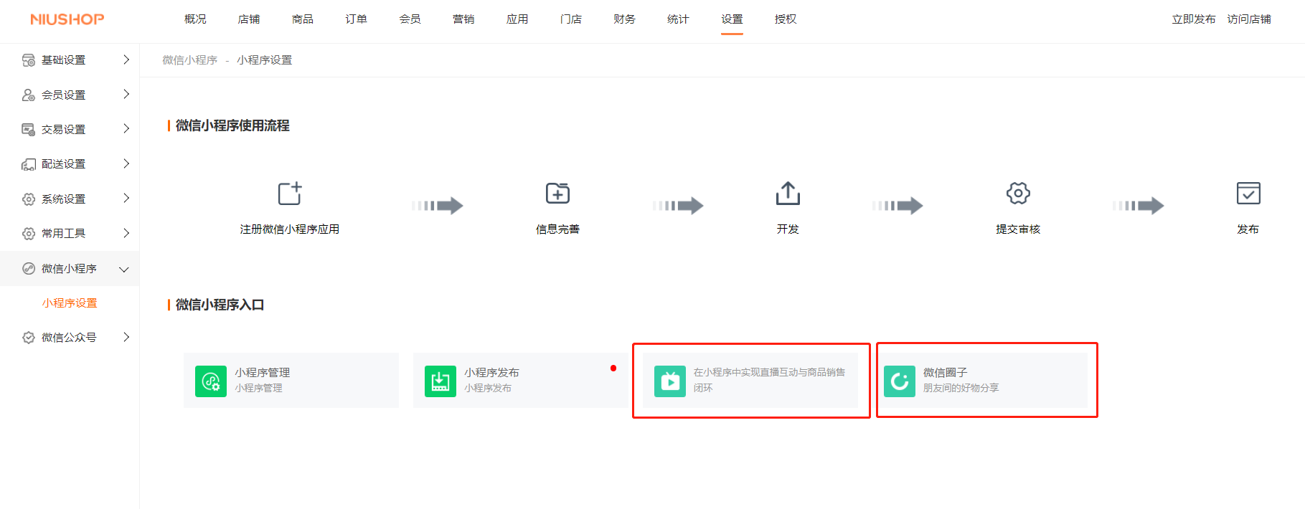1305x509 pixels.
Task: Click the 立即发布 link
Action: click(1194, 19)
